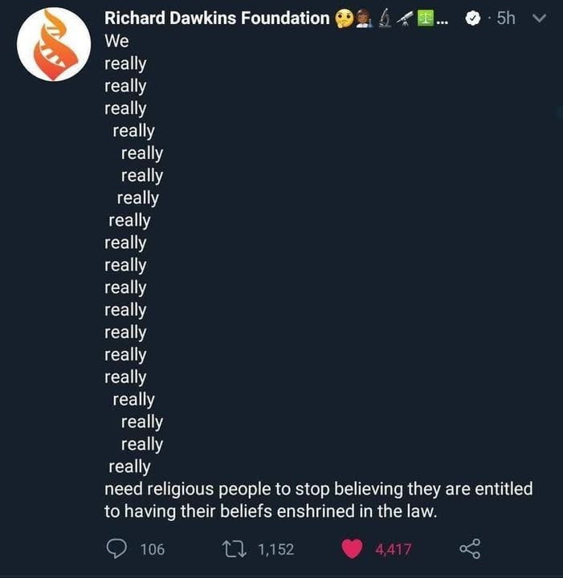
Task: Click the verified checkmark badge
Action: 474,18
